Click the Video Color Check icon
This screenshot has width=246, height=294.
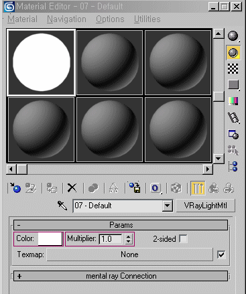(233, 101)
